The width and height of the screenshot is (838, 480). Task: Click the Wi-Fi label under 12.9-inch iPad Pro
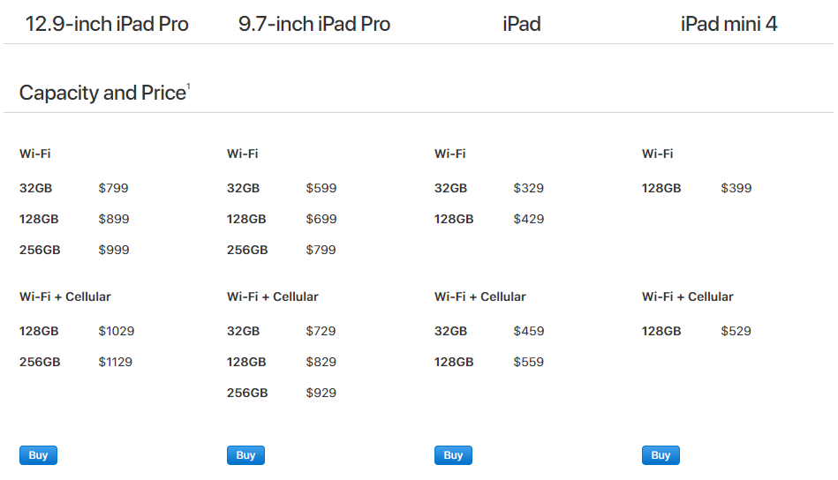tap(35, 154)
